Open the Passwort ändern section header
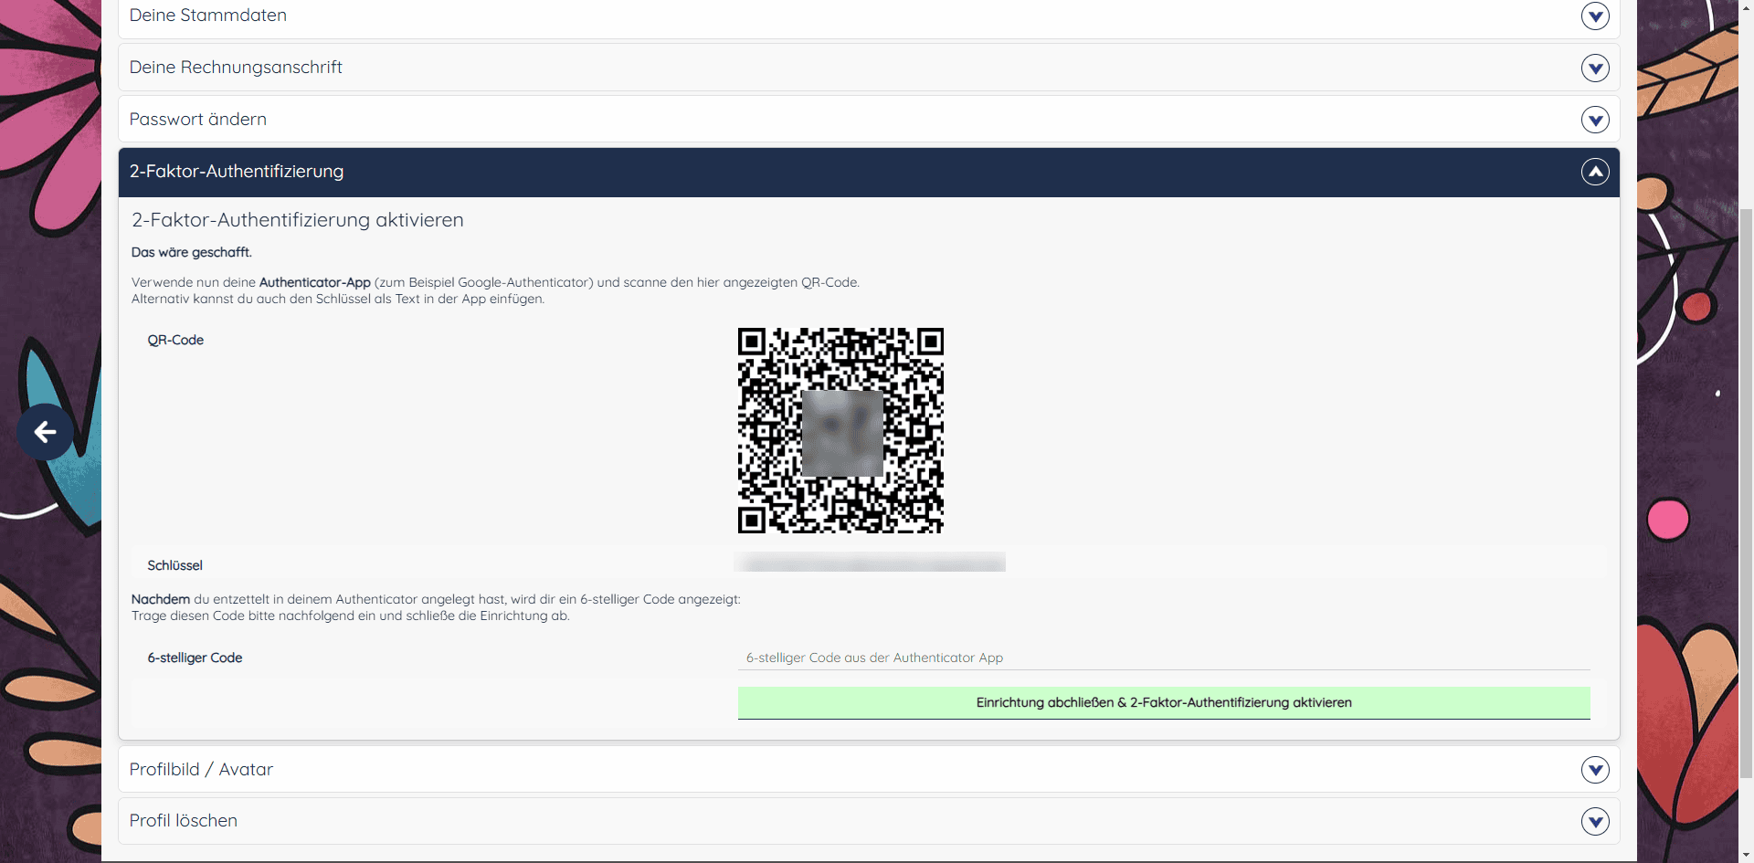The image size is (1754, 863). point(869,120)
